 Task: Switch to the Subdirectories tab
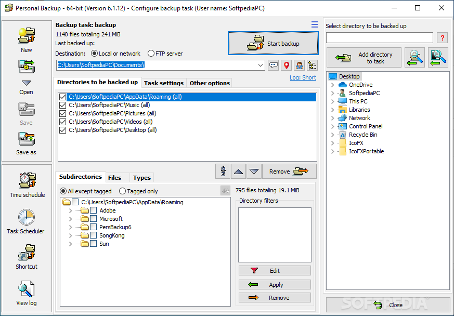pyautogui.click(x=81, y=177)
